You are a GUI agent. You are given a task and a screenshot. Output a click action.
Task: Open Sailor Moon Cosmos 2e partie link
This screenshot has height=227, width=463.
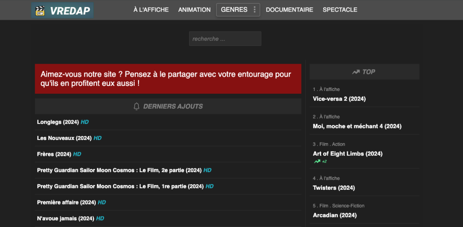pos(119,170)
